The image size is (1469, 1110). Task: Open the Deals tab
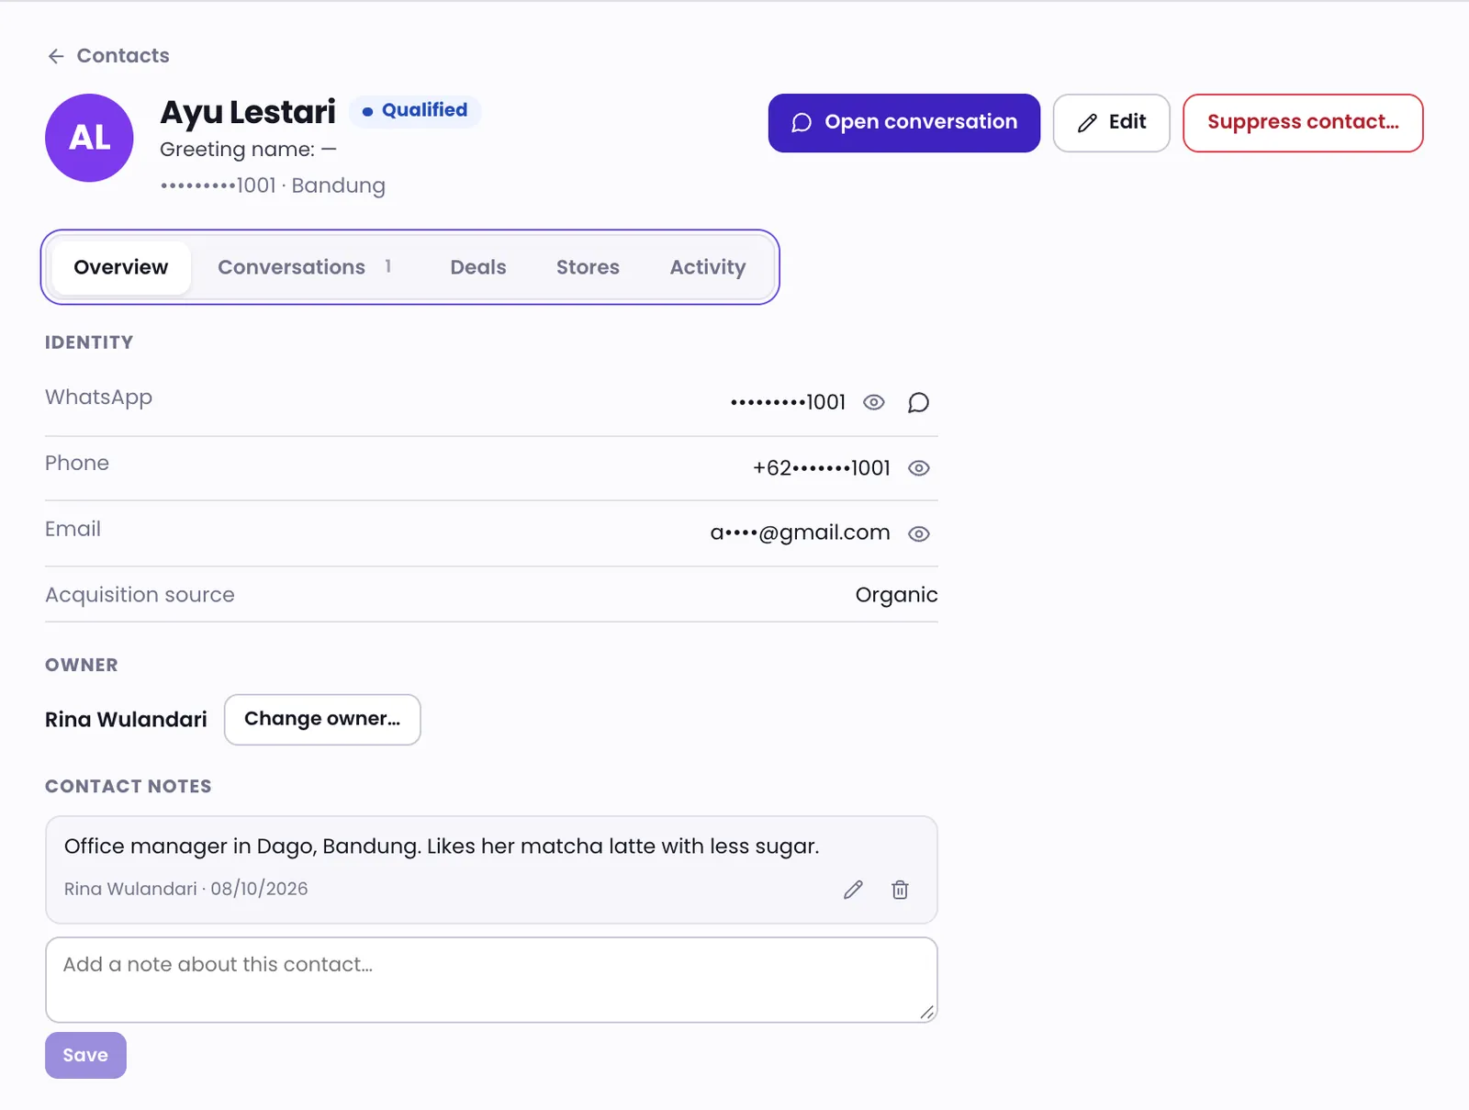pyautogui.click(x=478, y=267)
